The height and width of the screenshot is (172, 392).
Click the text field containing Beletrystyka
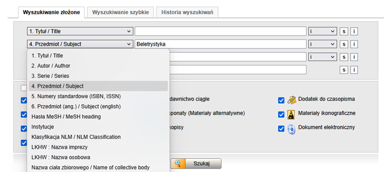pyautogui.click(x=220, y=44)
